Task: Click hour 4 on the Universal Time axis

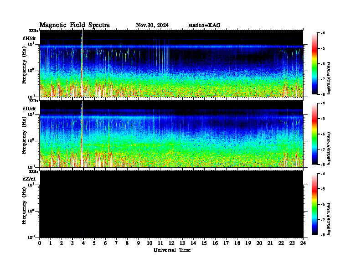Action: click(x=83, y=243)
